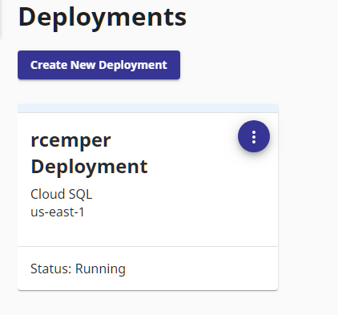Select the rcemper Deployment card title
This screenshot has width=338, height=315.
click(89, 153)
